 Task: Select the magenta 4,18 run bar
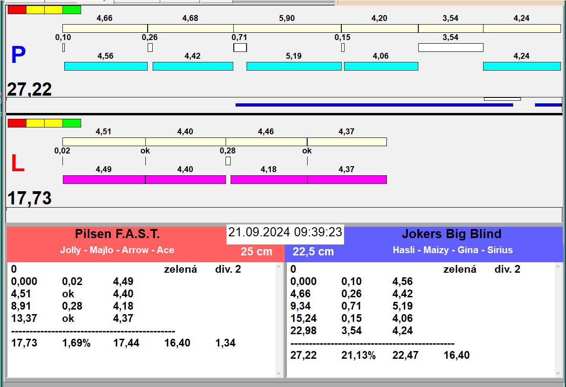(x=269, y=179)
